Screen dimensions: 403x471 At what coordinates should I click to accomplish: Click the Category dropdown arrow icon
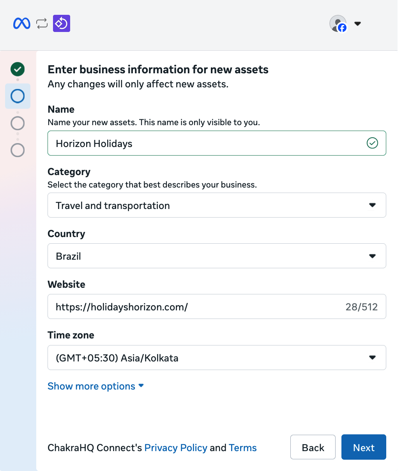[372, 205]
